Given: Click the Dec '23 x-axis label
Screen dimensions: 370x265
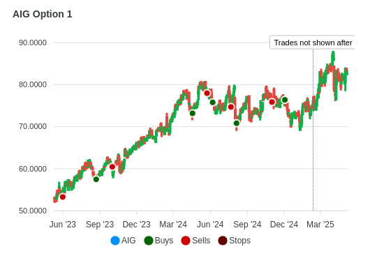Looking at the screenshot, I should tap(136, 225).
